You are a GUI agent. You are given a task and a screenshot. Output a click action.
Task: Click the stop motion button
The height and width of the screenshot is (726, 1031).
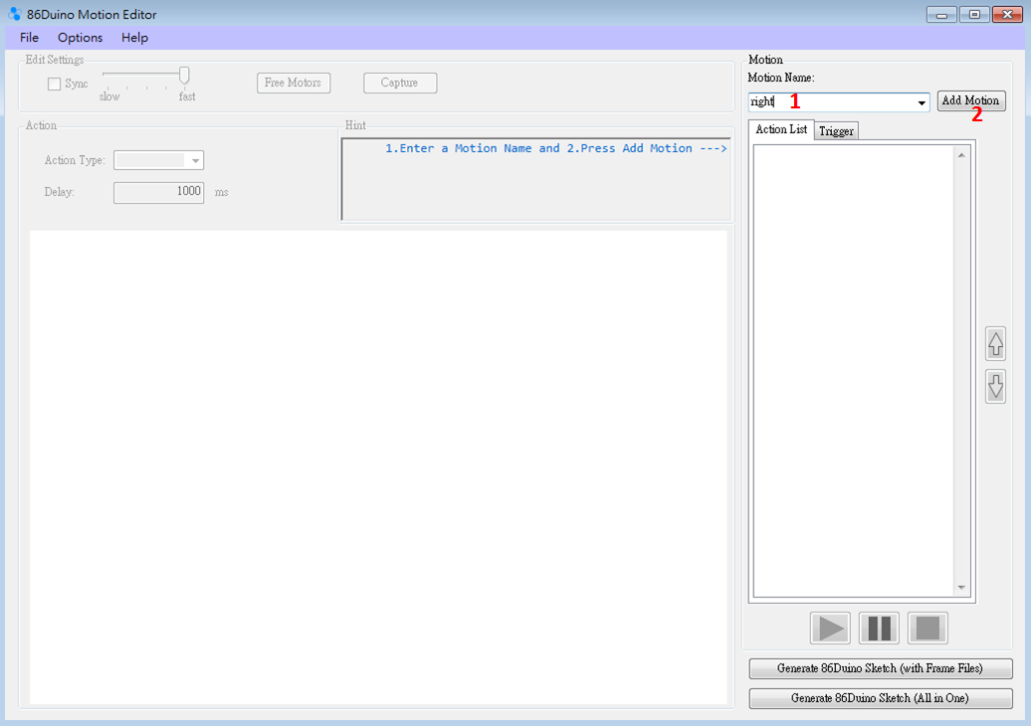tap(928, 629)
